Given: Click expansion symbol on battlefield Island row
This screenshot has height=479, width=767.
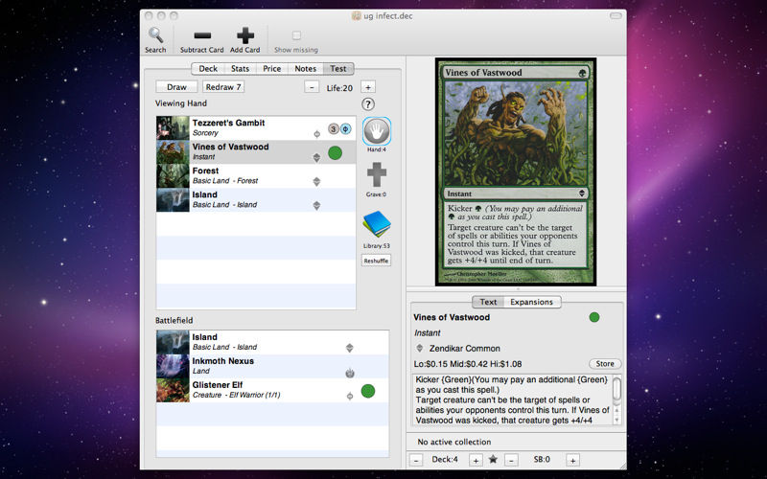Looking at the screenshot, I should 349,348.
